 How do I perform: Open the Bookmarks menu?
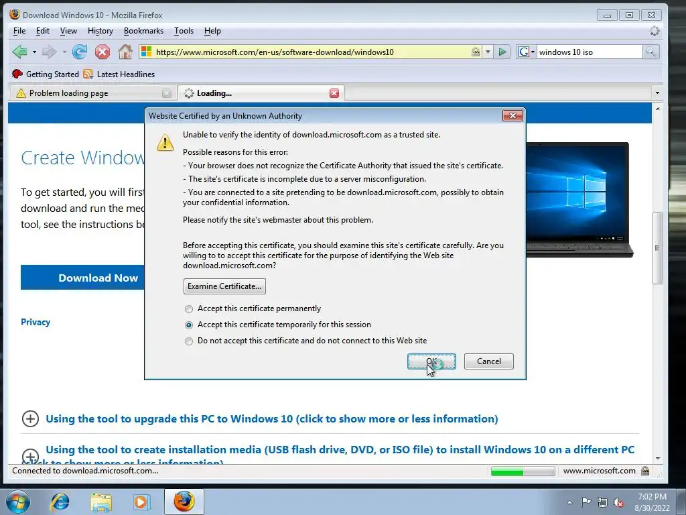[x=143, y=31]
